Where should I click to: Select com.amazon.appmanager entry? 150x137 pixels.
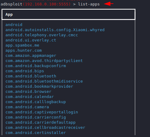click(31, 56)
